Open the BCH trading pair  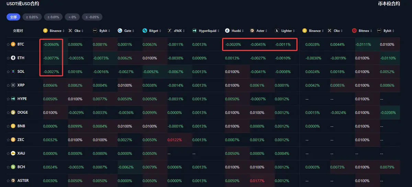point(21,167)
